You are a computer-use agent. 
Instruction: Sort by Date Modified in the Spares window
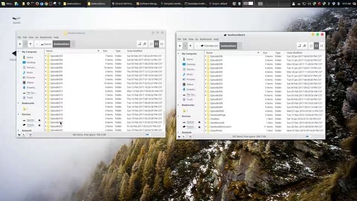tap(135, 51)
